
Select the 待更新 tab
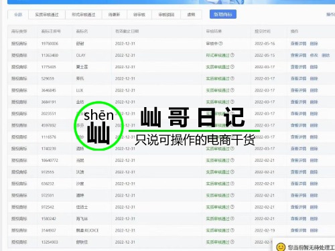(x=114, y=15)
